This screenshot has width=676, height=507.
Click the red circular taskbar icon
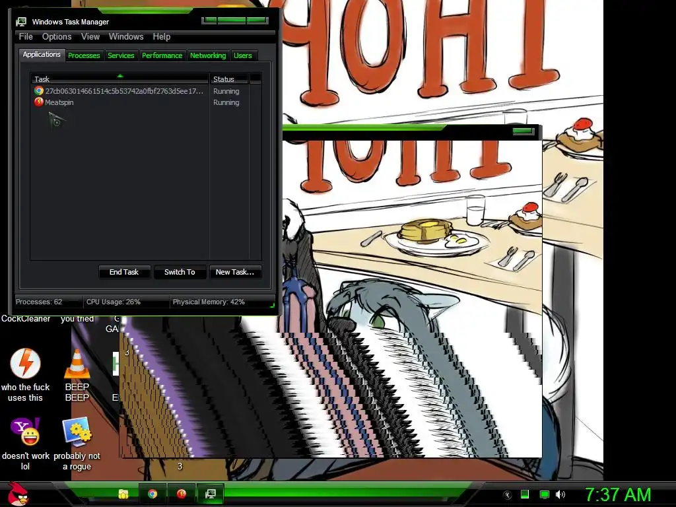click(181, 494)
